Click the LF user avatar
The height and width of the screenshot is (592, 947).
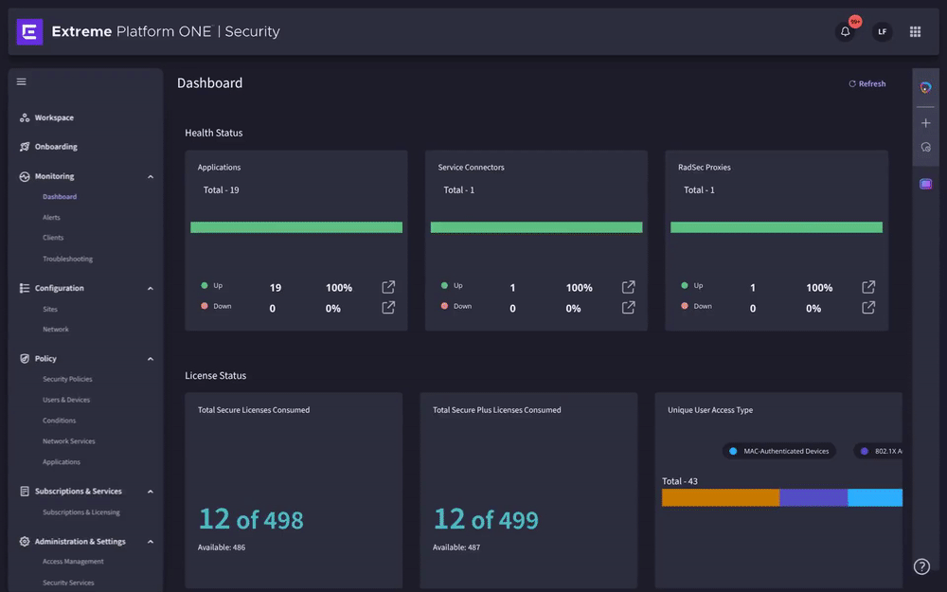(881, 31)
